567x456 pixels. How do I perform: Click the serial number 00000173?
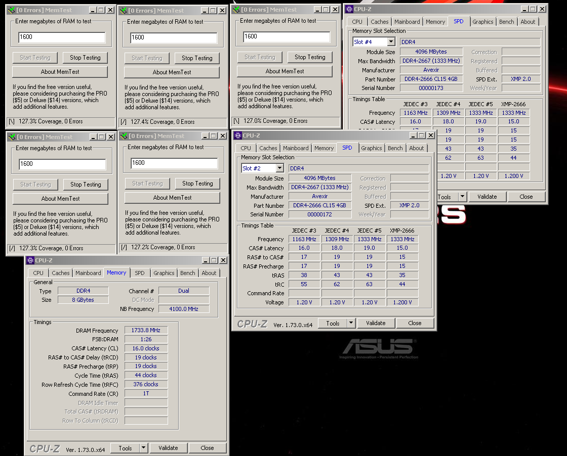click(x=431, y=88)
